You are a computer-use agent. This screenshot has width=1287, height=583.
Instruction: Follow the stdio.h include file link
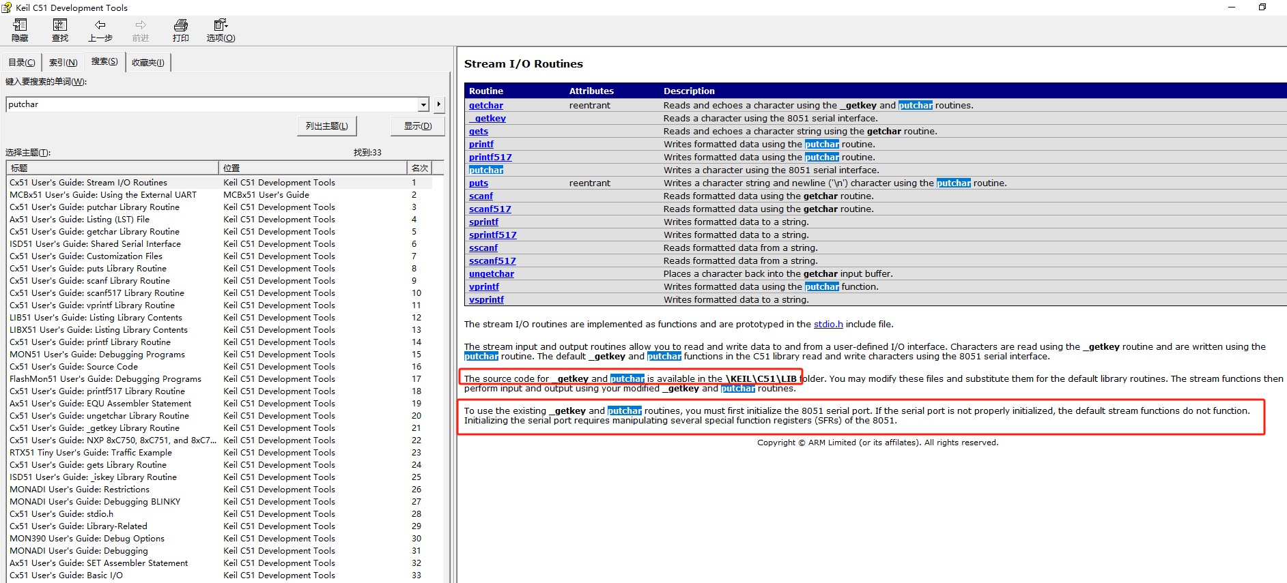828,325
